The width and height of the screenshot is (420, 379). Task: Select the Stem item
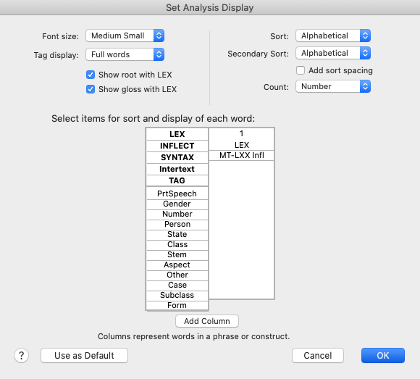(177, 254)
